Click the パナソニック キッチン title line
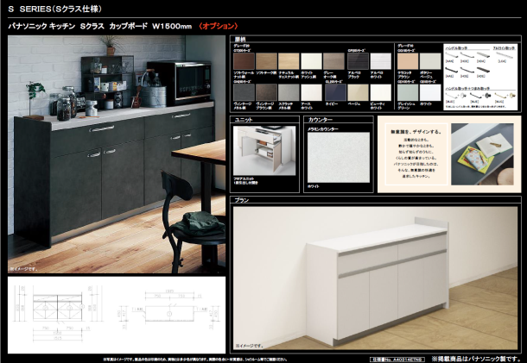527x363 pixels. click(x=100, y=26)
